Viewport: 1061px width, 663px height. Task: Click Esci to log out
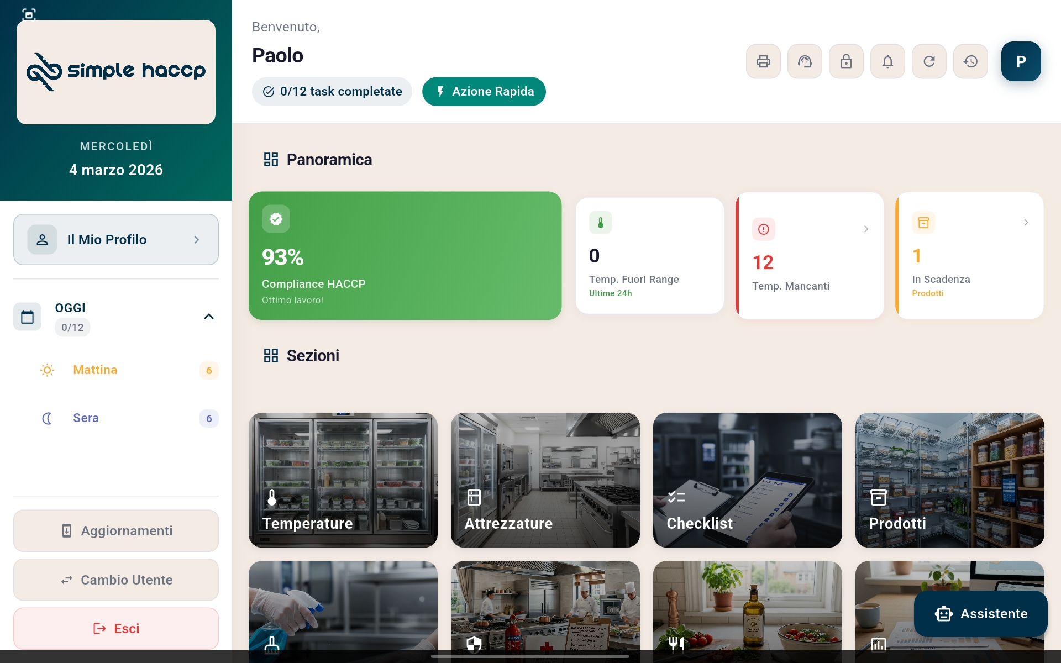click(115, 628)
